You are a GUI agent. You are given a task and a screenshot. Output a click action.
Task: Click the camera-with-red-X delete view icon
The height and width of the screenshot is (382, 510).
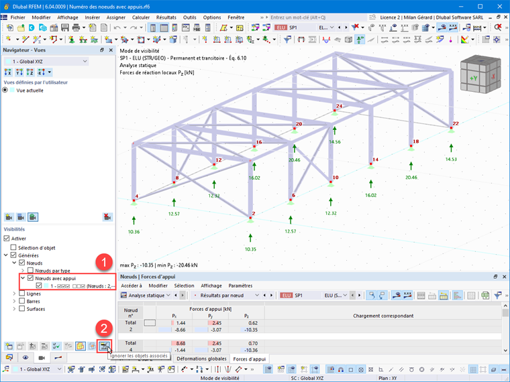[x=107, y=217]
